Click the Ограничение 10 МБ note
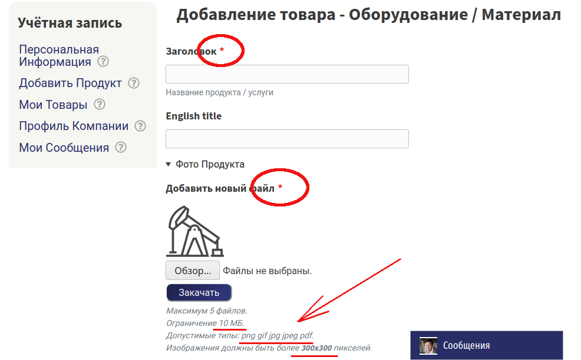Screen dimensions: 581x360 coord(205,323)
